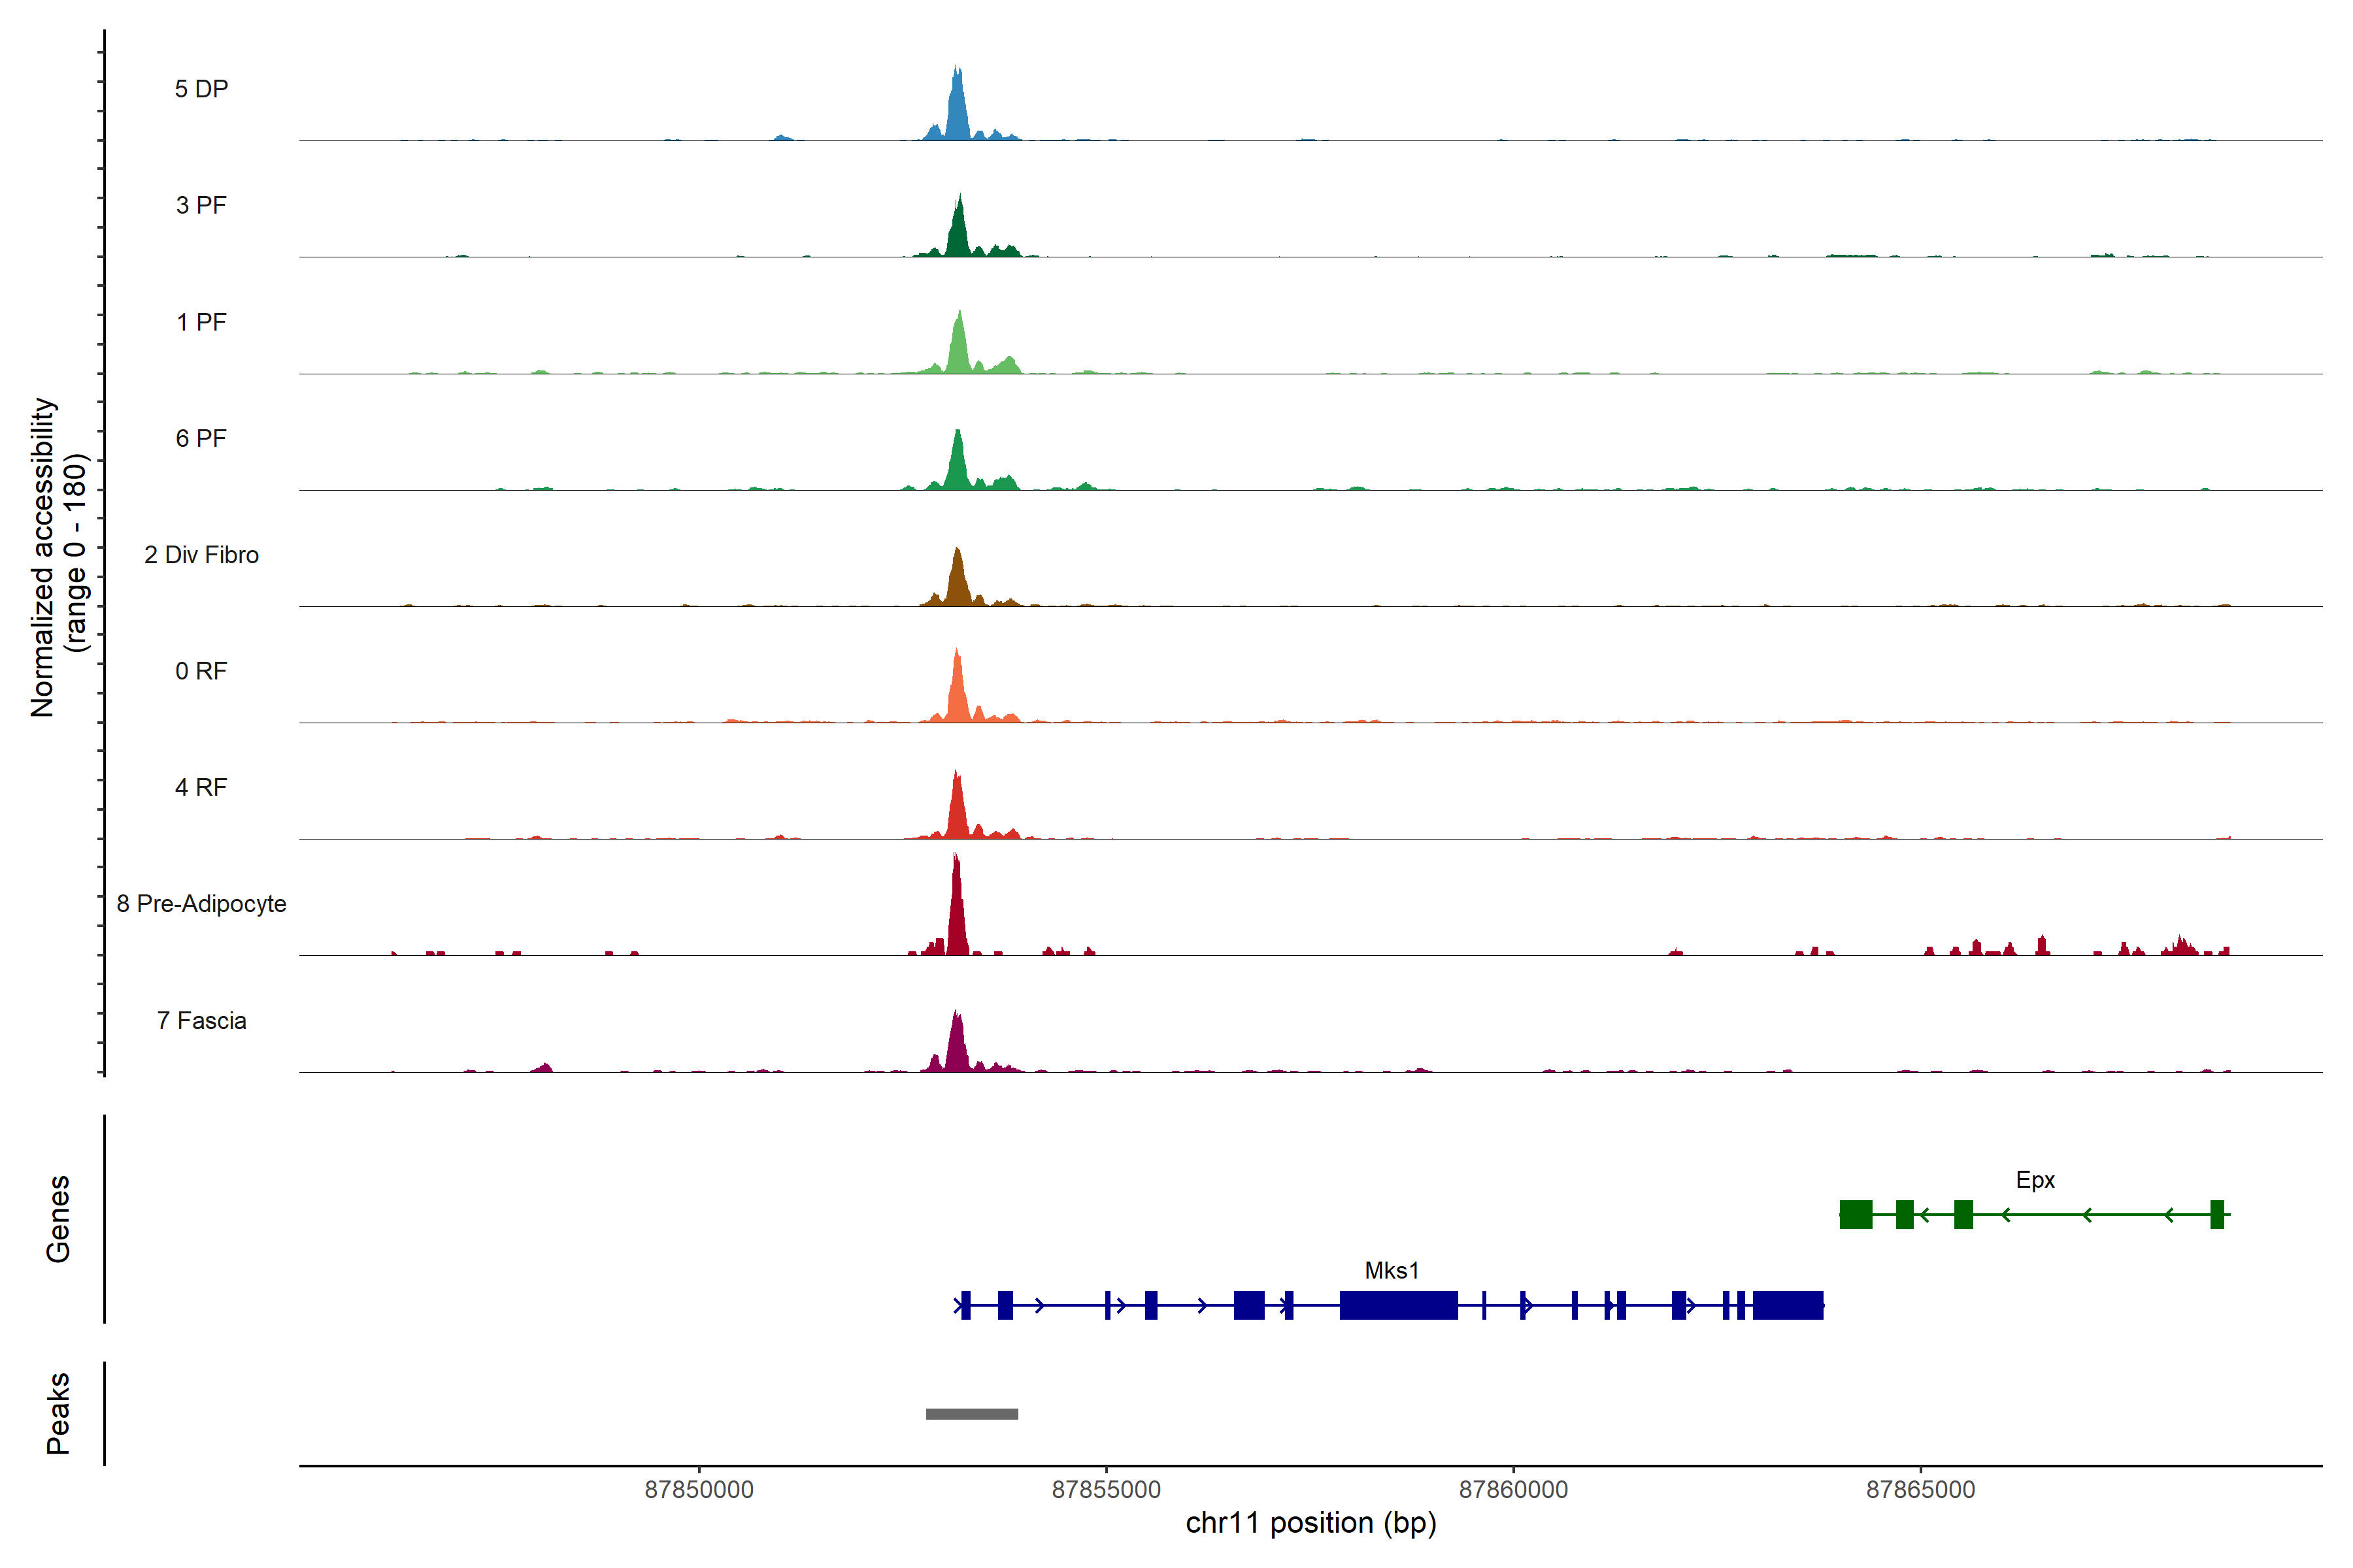Click the chr11 position axis title
Image resolution: width=2353 pixels, height=1568 pixels.
coord(1310,1523)
